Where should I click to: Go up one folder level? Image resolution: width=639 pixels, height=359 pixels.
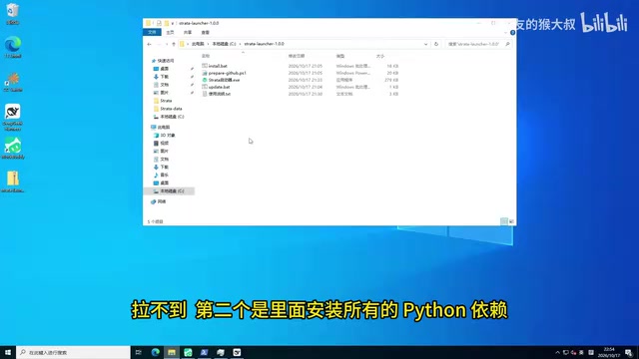(174, 44)
